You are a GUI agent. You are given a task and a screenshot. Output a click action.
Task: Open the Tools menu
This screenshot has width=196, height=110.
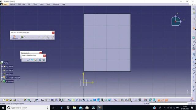[48, 4]
